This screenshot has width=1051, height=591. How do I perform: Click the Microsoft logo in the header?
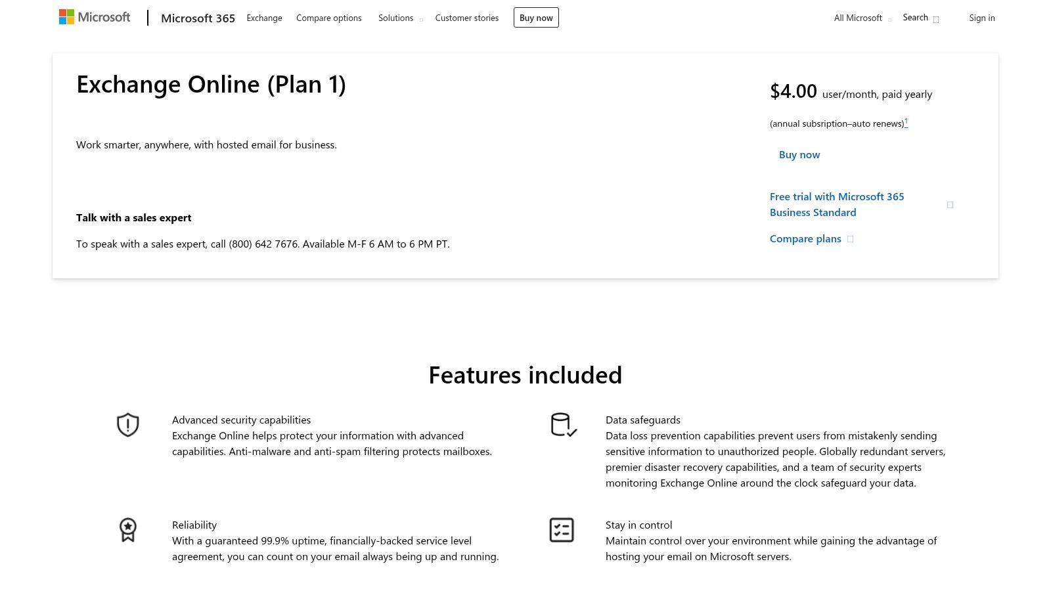point(95,16)
